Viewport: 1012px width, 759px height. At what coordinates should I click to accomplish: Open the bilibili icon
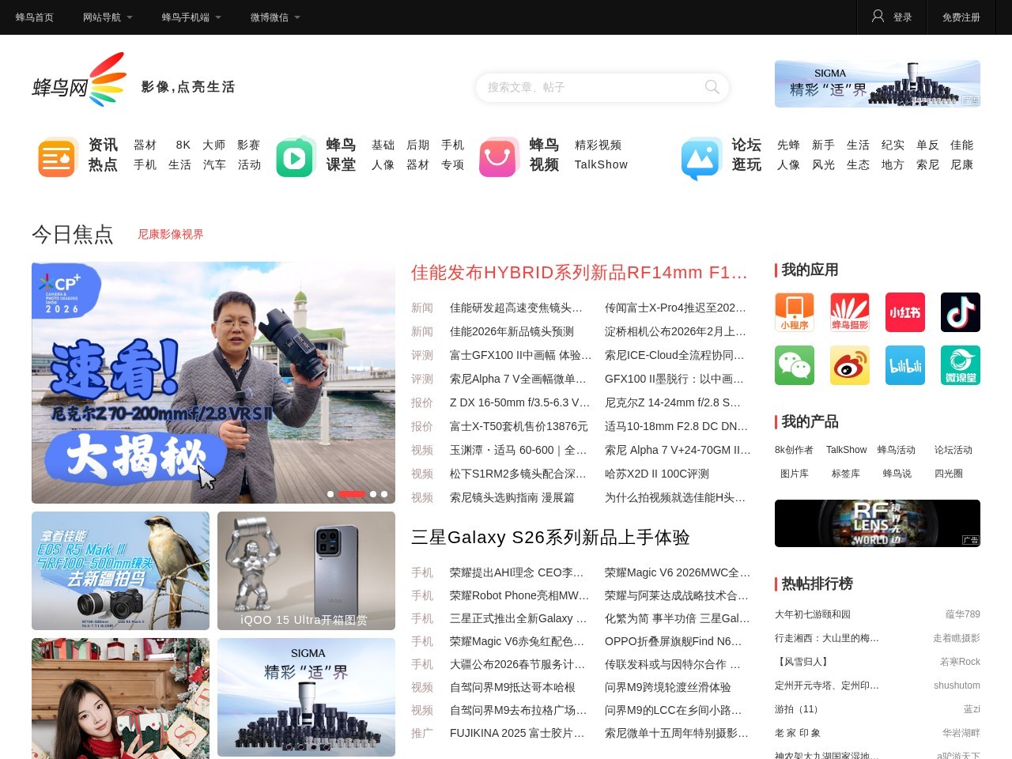coord(904,365)
